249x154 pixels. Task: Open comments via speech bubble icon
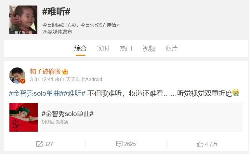[x=119, y=144]
